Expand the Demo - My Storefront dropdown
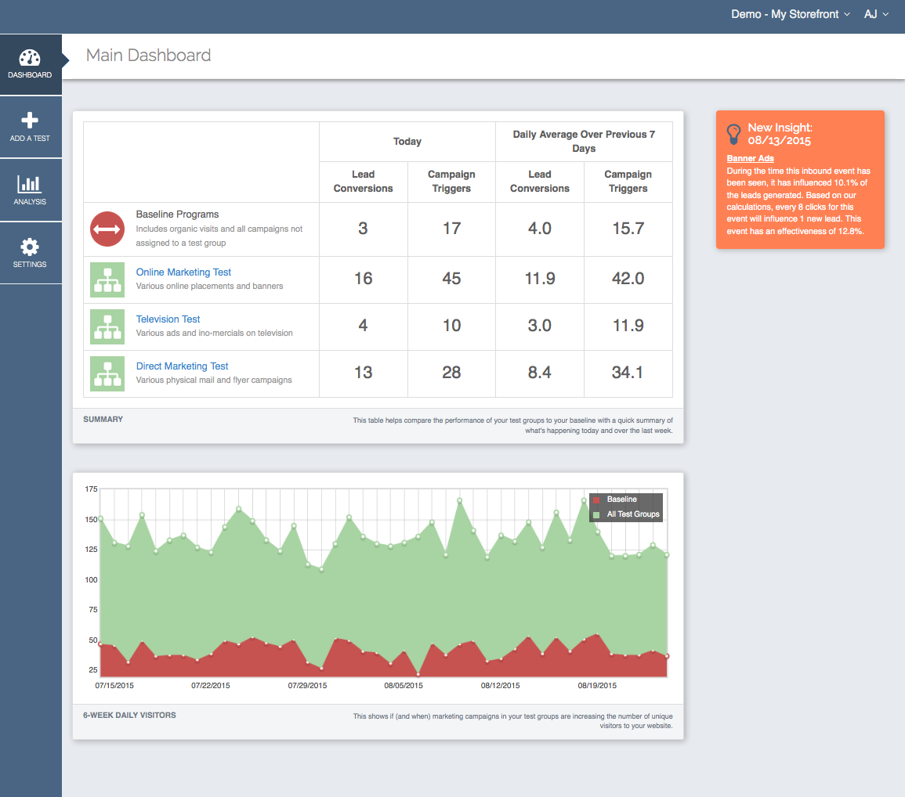Screen dimensions: 905x797 [790, 14]
